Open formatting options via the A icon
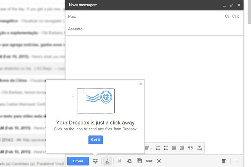 click(107, 161)
